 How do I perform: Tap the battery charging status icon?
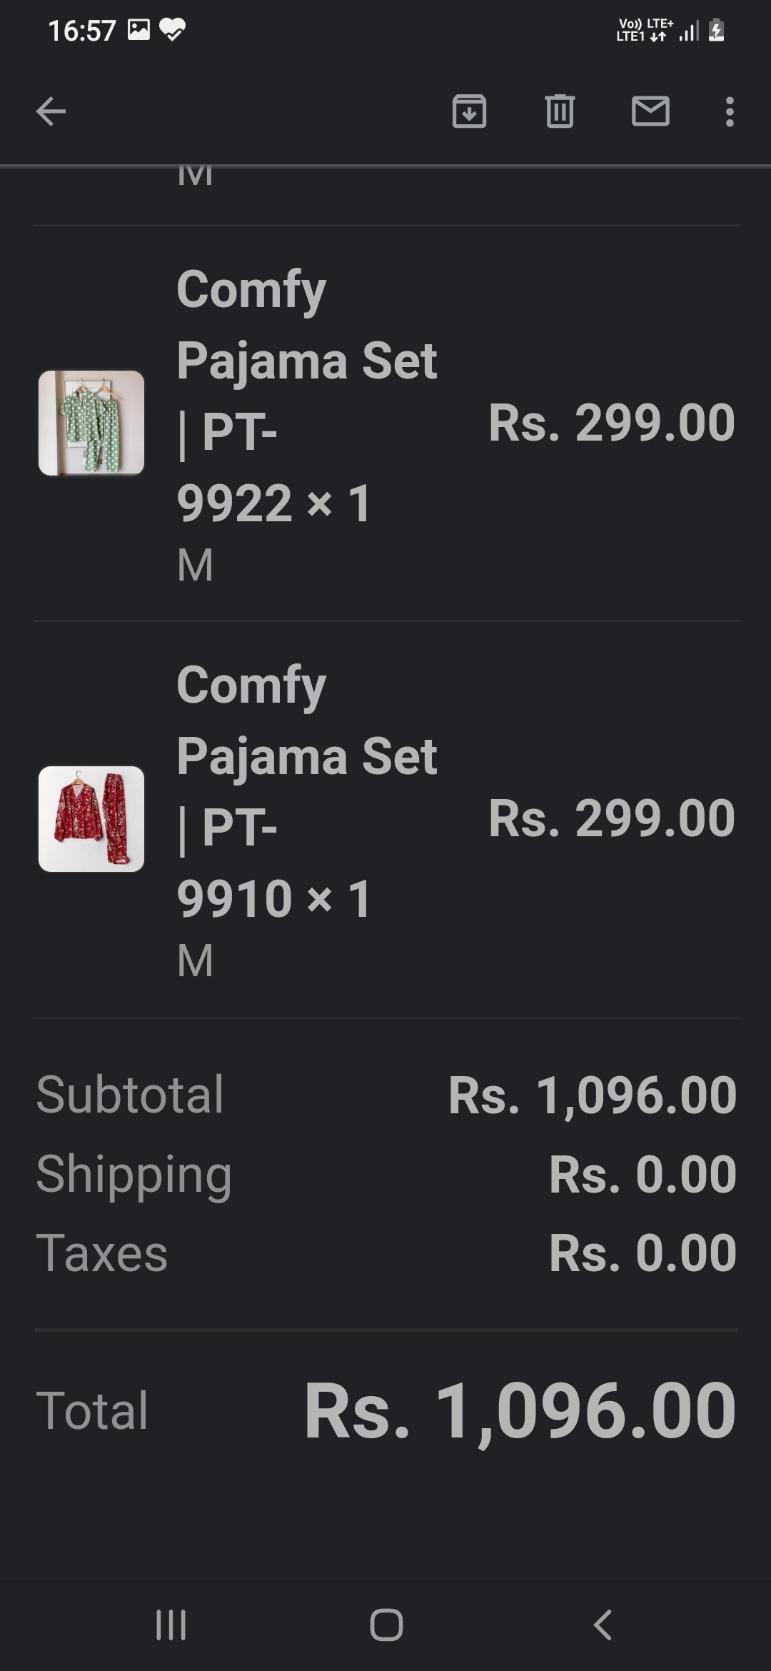[717, 31]
